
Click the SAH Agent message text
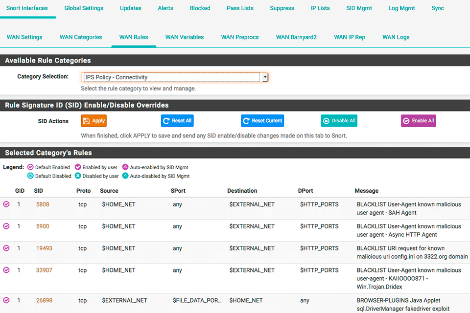pos(409,208)
